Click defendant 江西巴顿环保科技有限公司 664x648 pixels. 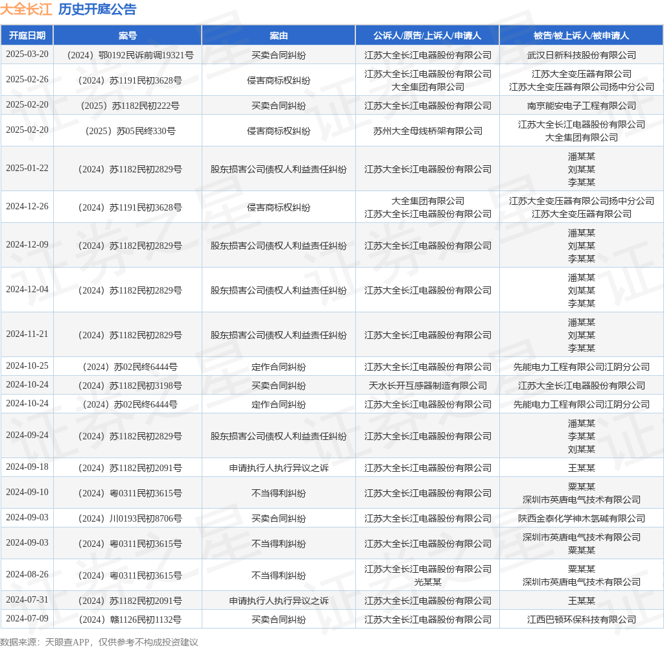[x=582, y=619]
